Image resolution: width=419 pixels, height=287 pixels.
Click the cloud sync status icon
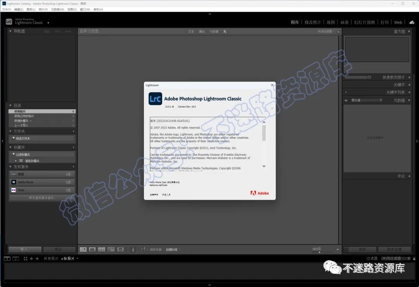coord(412,23)
